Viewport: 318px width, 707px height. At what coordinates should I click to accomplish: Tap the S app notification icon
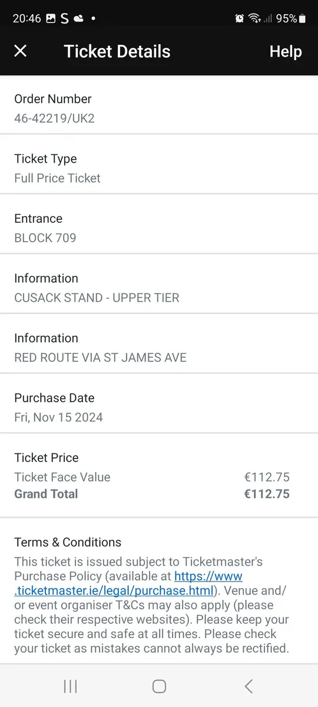pyautogui.click(x=64, y=18)
